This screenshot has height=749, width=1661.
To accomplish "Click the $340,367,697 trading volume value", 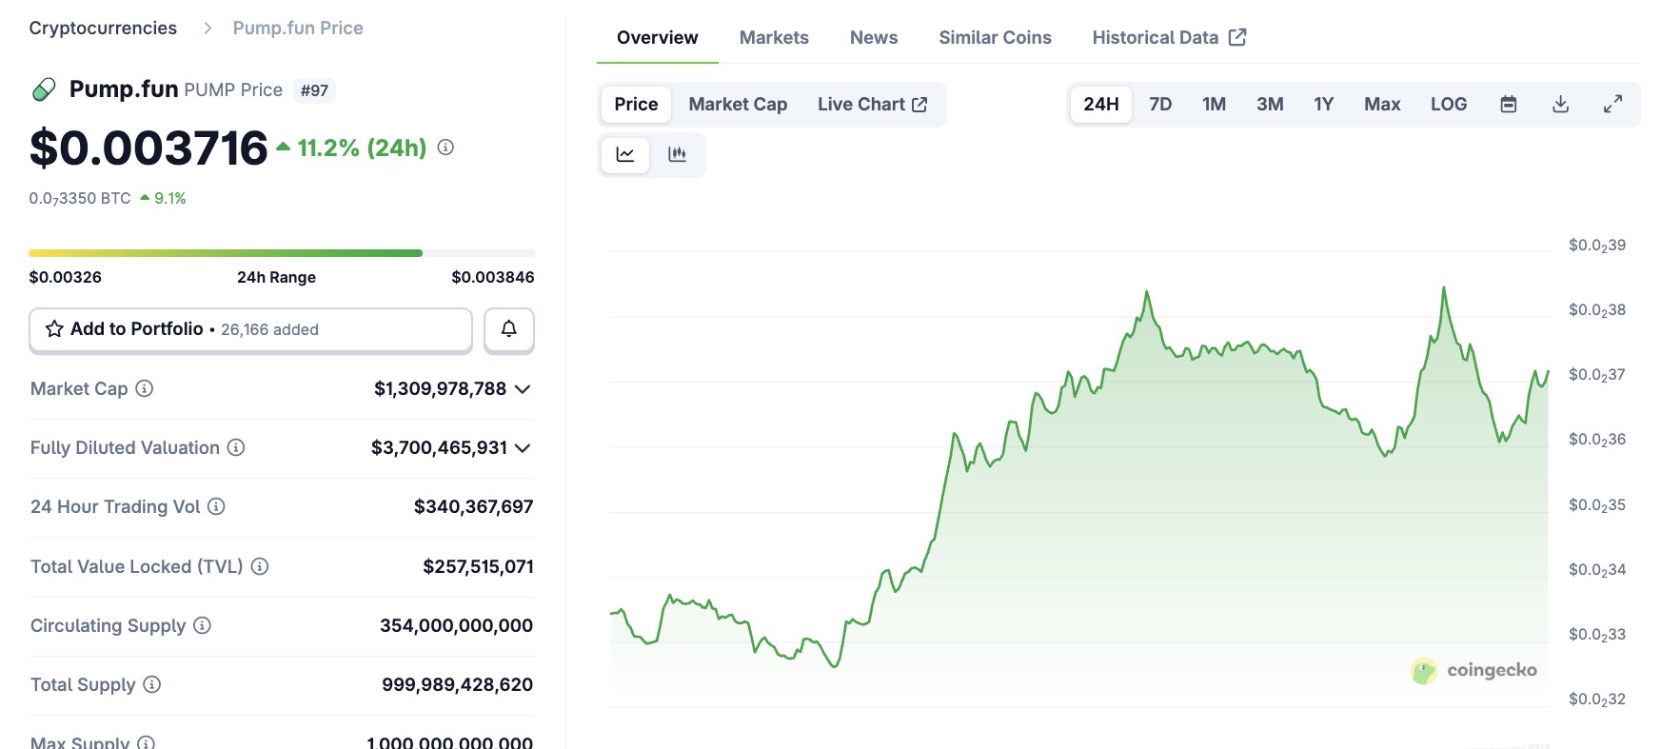I will [473, 506].
